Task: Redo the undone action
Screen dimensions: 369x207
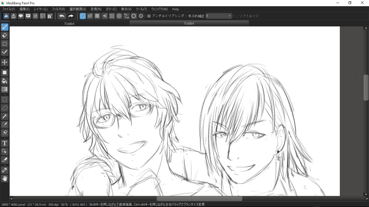Action: click(71, 16)
